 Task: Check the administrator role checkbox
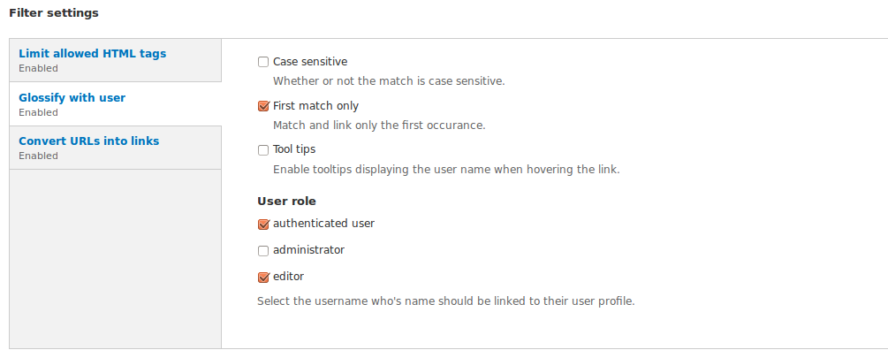pyautogui.click(x=262, y=250)
